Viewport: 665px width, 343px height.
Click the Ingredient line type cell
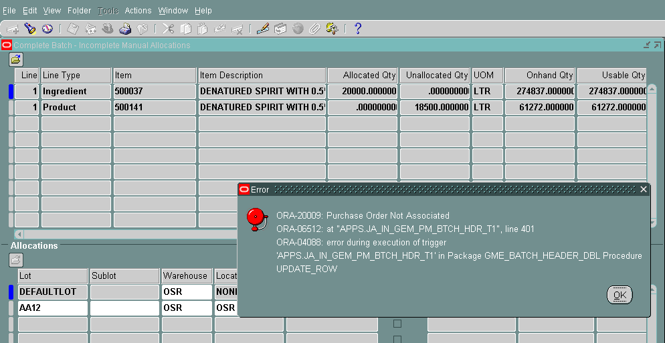[76, 92]
